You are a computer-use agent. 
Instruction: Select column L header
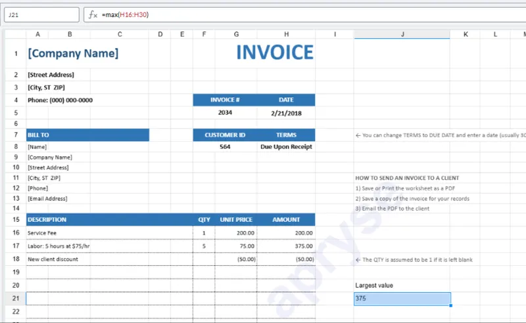tap(495, 34)
